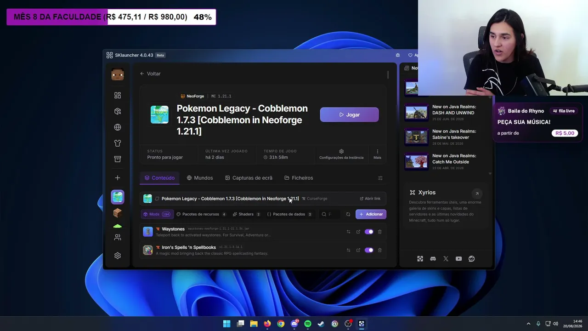Open the X (Twitter) footer icon
Image resolution: width=588 pixels, height=331 pixels.
446,259
